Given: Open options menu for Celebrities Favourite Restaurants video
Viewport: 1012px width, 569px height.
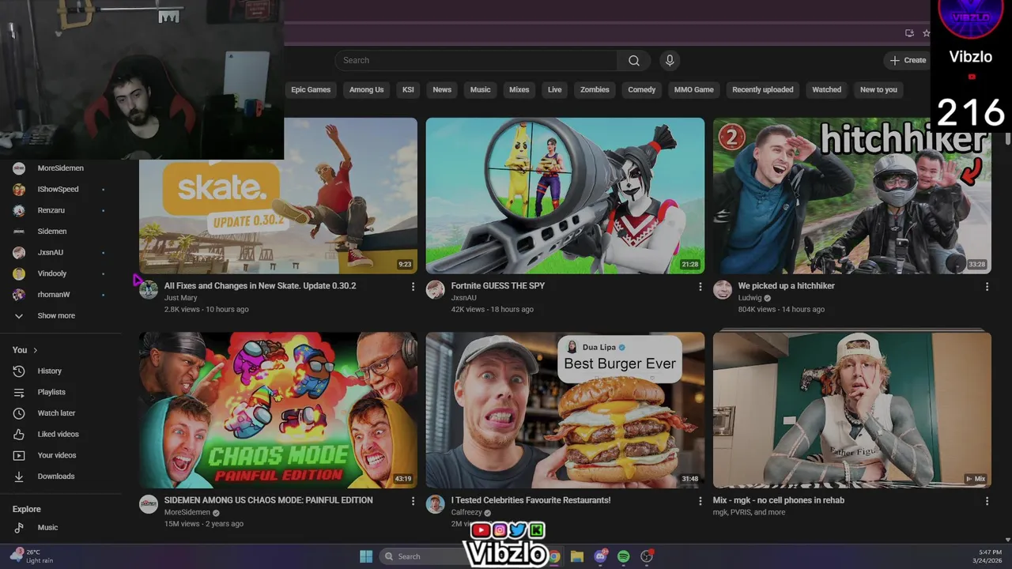Looking at the screenshot, I should (700, 501).
